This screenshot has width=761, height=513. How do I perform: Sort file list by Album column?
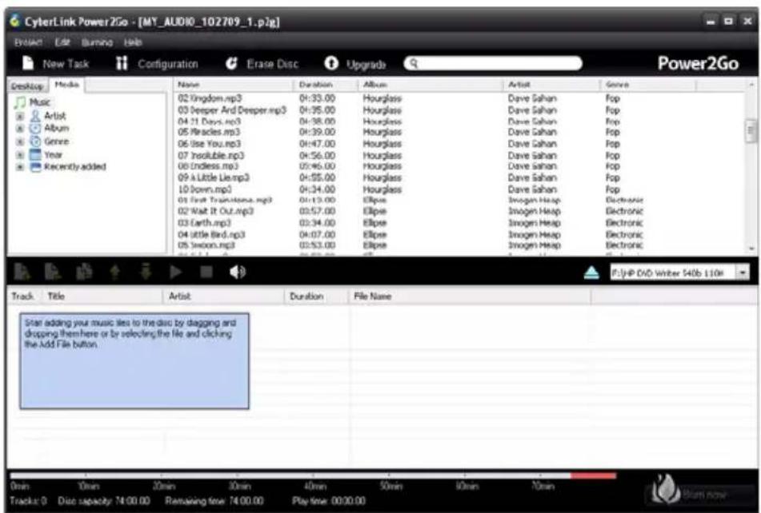coord(431,85)
